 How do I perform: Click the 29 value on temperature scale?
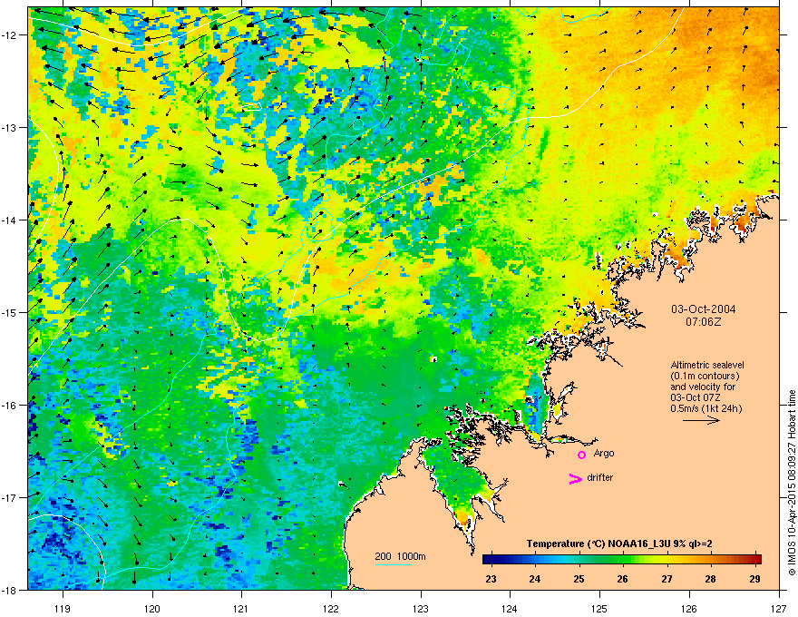754,579
